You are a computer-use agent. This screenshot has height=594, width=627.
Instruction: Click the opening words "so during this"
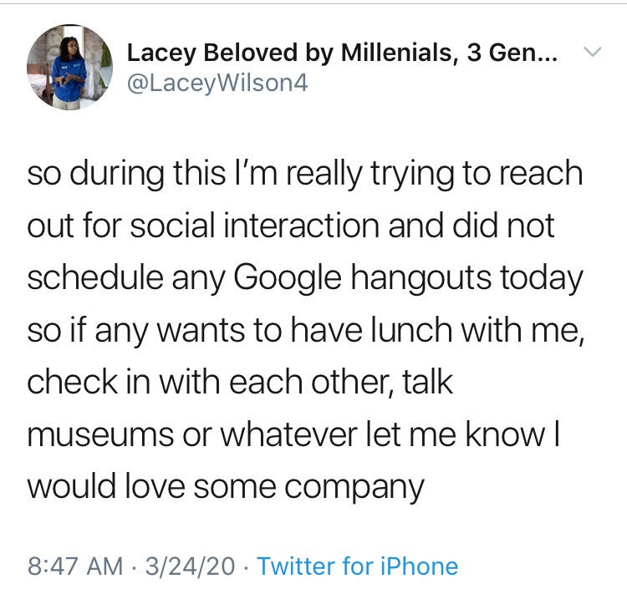click(126, 173)
